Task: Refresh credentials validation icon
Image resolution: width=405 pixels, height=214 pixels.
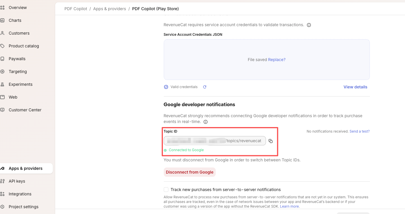Action: [205, 87]
